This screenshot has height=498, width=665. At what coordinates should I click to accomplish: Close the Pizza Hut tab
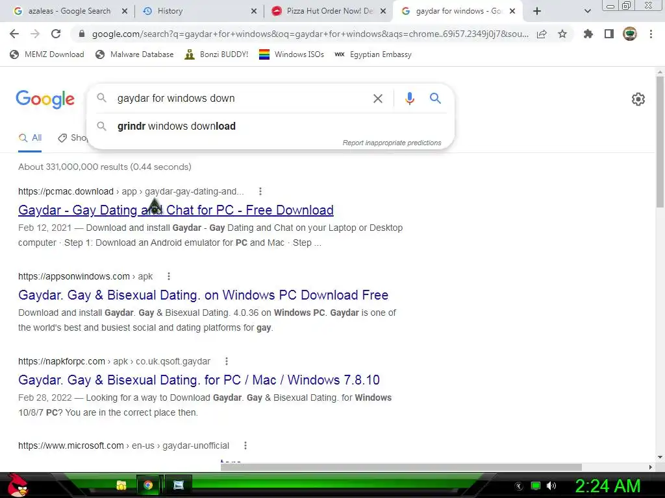(x=383, y=12)
